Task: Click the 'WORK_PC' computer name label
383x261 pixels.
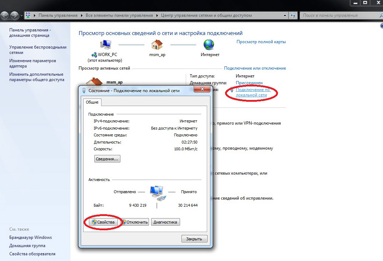Action: [x=108, y=54]
